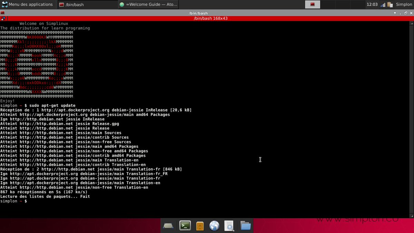Click the 'jessie/non-free Translation-en' line
Viewport: 414px width, 233px height.
click(x=74, y=187)
